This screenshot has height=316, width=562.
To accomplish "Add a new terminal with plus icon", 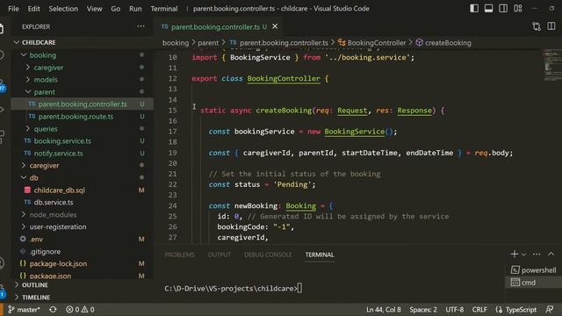I will [x=515, y=254].
